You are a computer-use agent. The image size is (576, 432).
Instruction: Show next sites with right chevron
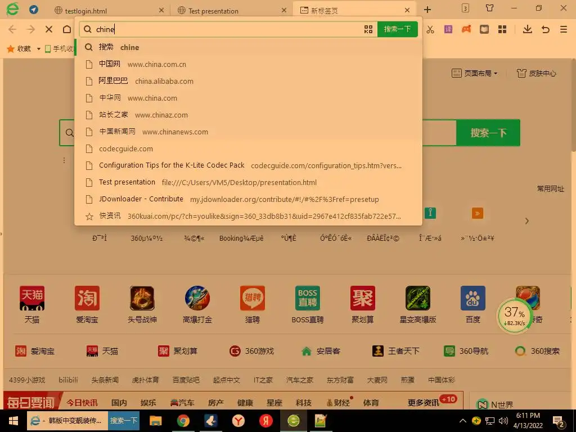tap(526, 220)
